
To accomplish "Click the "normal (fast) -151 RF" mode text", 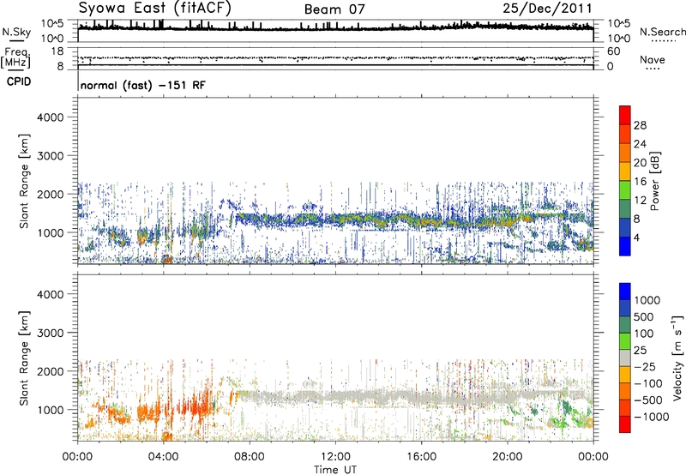I will pyautogui.click(x=142, y=85).
